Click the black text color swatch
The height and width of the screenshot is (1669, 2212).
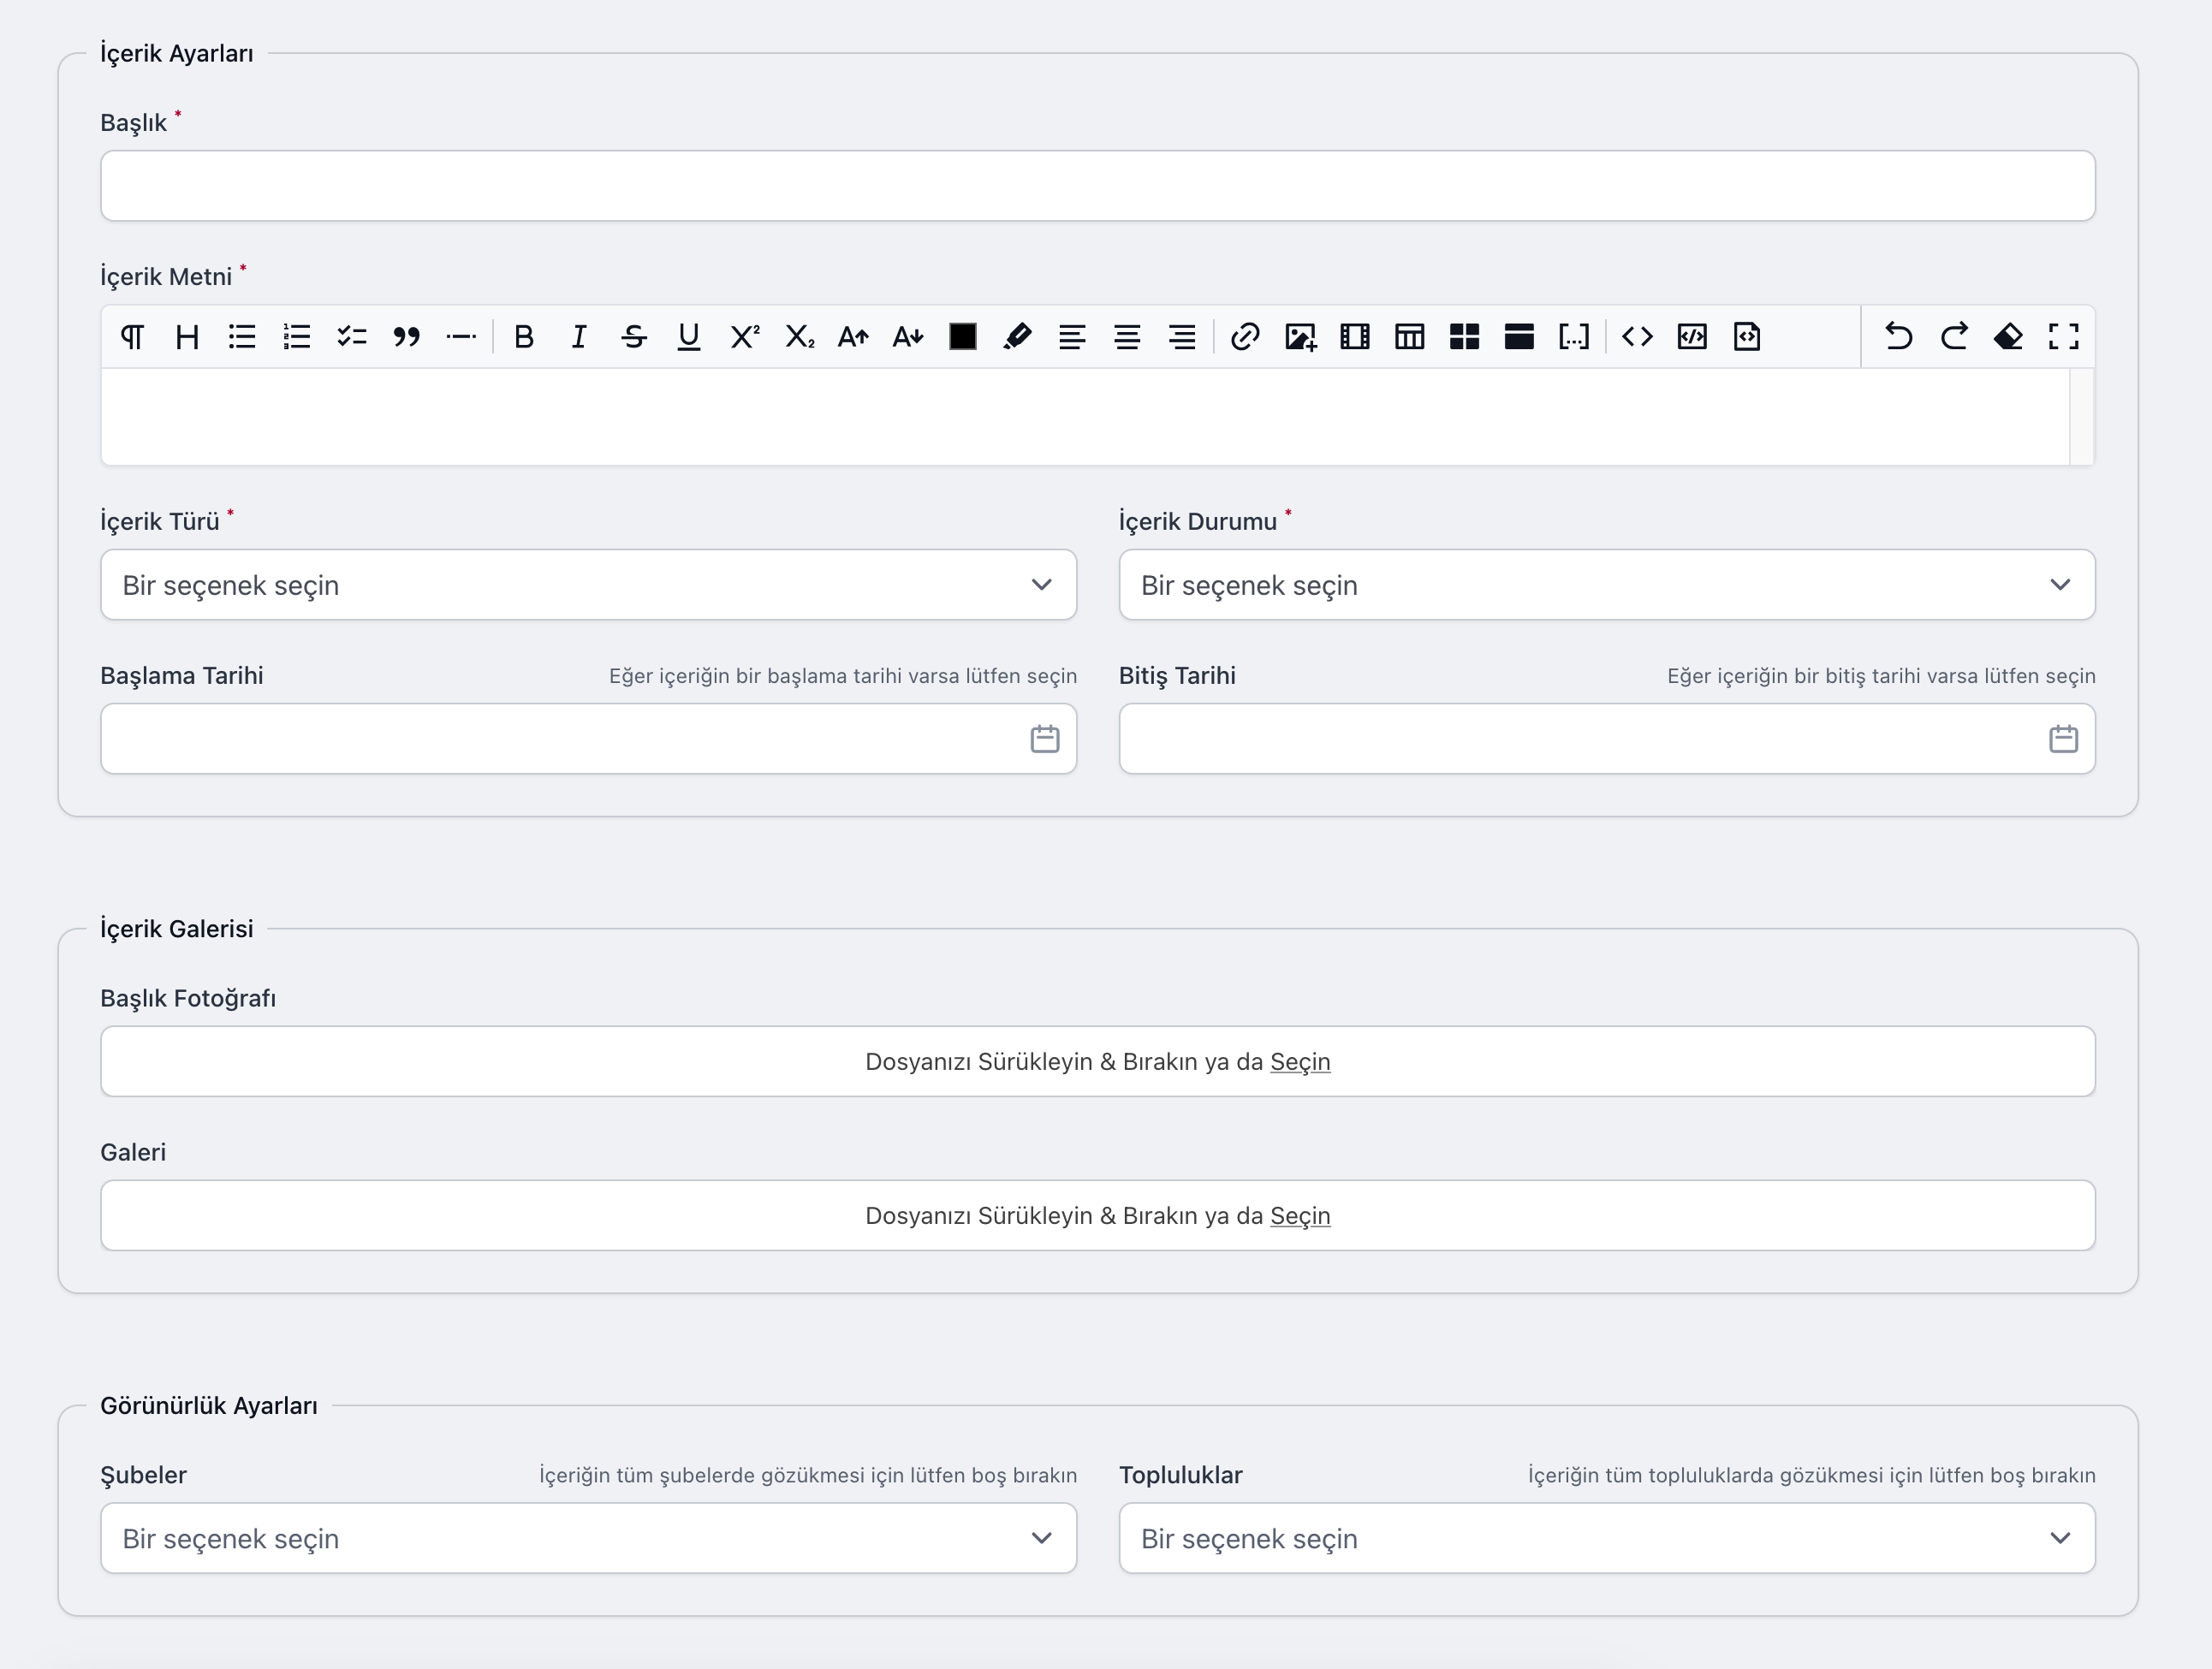click(962, 337)
